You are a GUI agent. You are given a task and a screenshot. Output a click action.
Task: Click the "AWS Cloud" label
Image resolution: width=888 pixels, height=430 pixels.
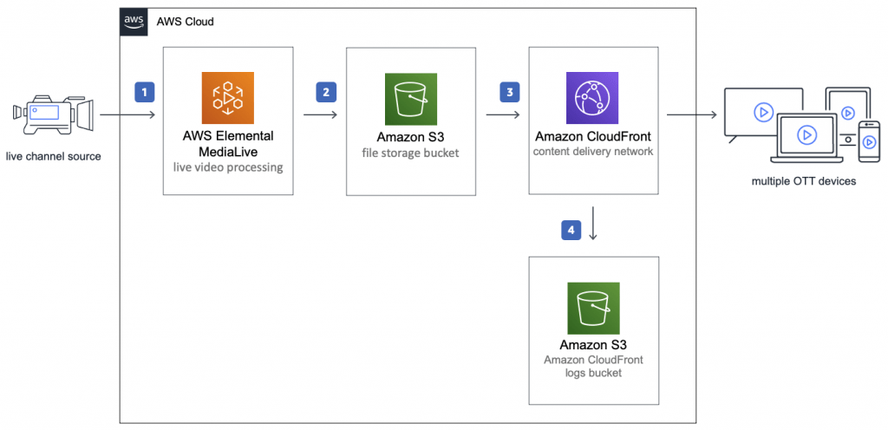tap(185, 21)
